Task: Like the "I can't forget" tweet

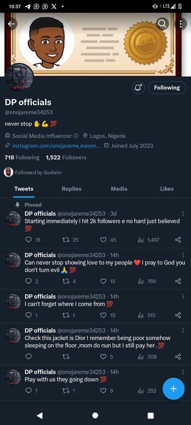Action: click(108, 315)
